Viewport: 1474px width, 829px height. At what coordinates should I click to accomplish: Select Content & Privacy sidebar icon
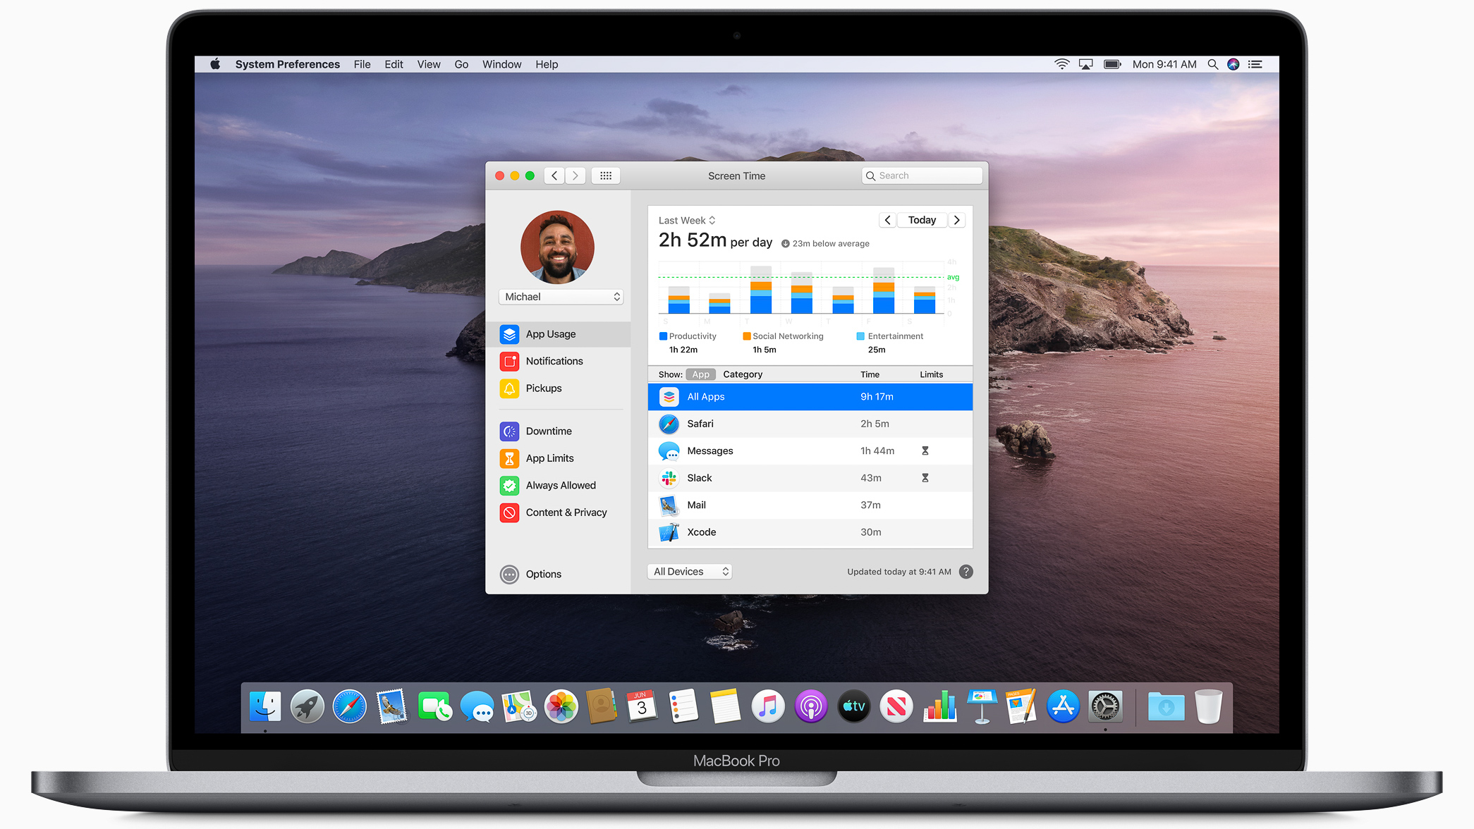(510, 512)
